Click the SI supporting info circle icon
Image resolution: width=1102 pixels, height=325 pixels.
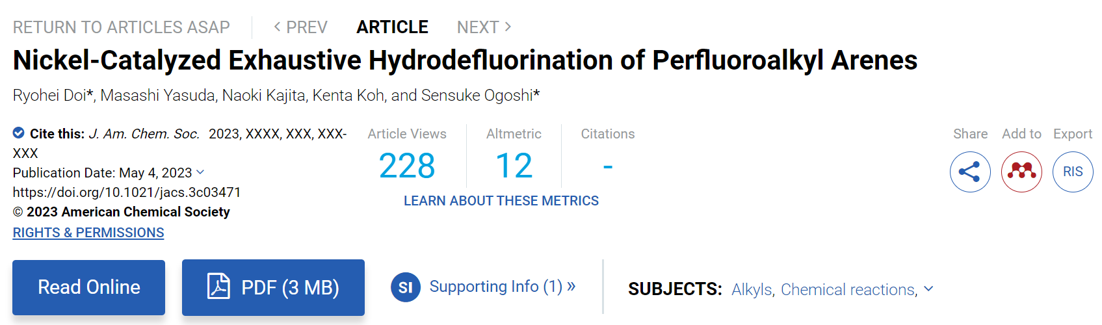point(405,287)
